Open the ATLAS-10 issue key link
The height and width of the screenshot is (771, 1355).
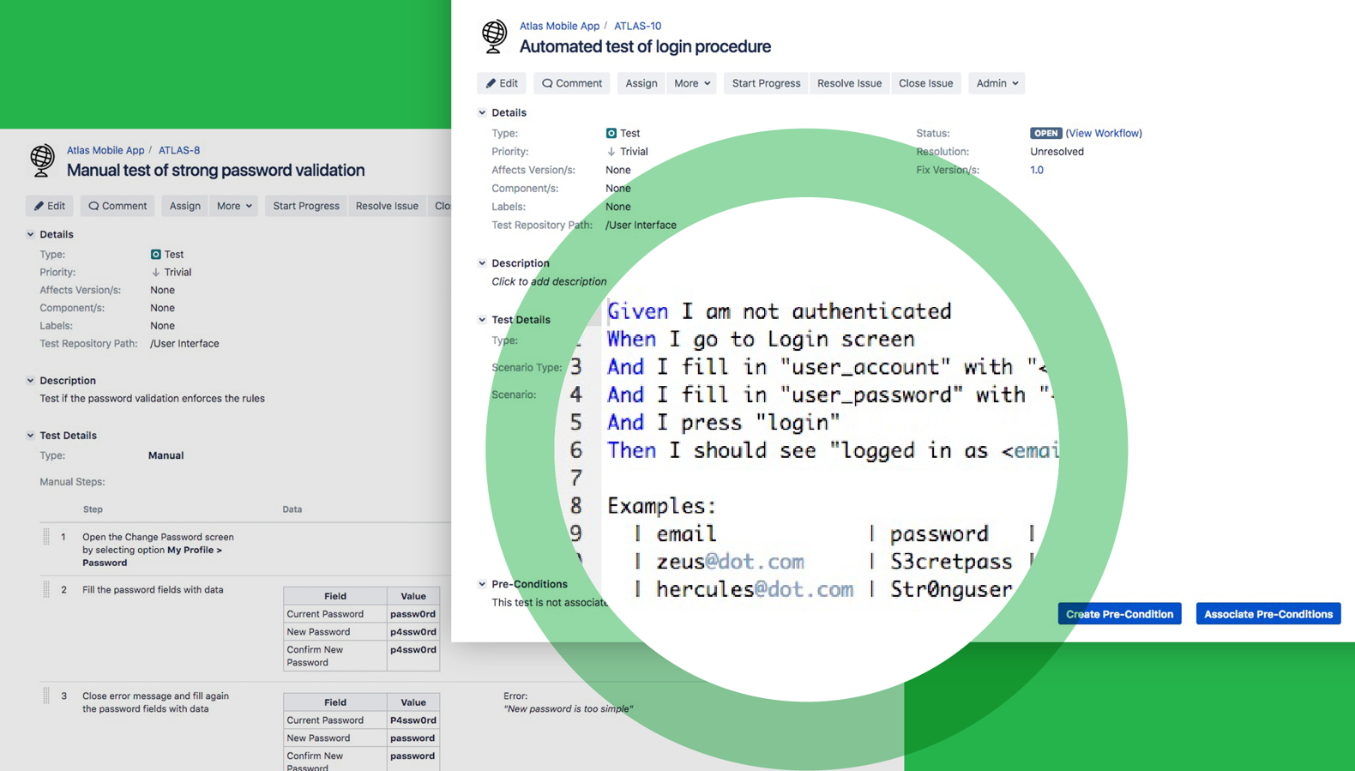[x=637, y=26]
